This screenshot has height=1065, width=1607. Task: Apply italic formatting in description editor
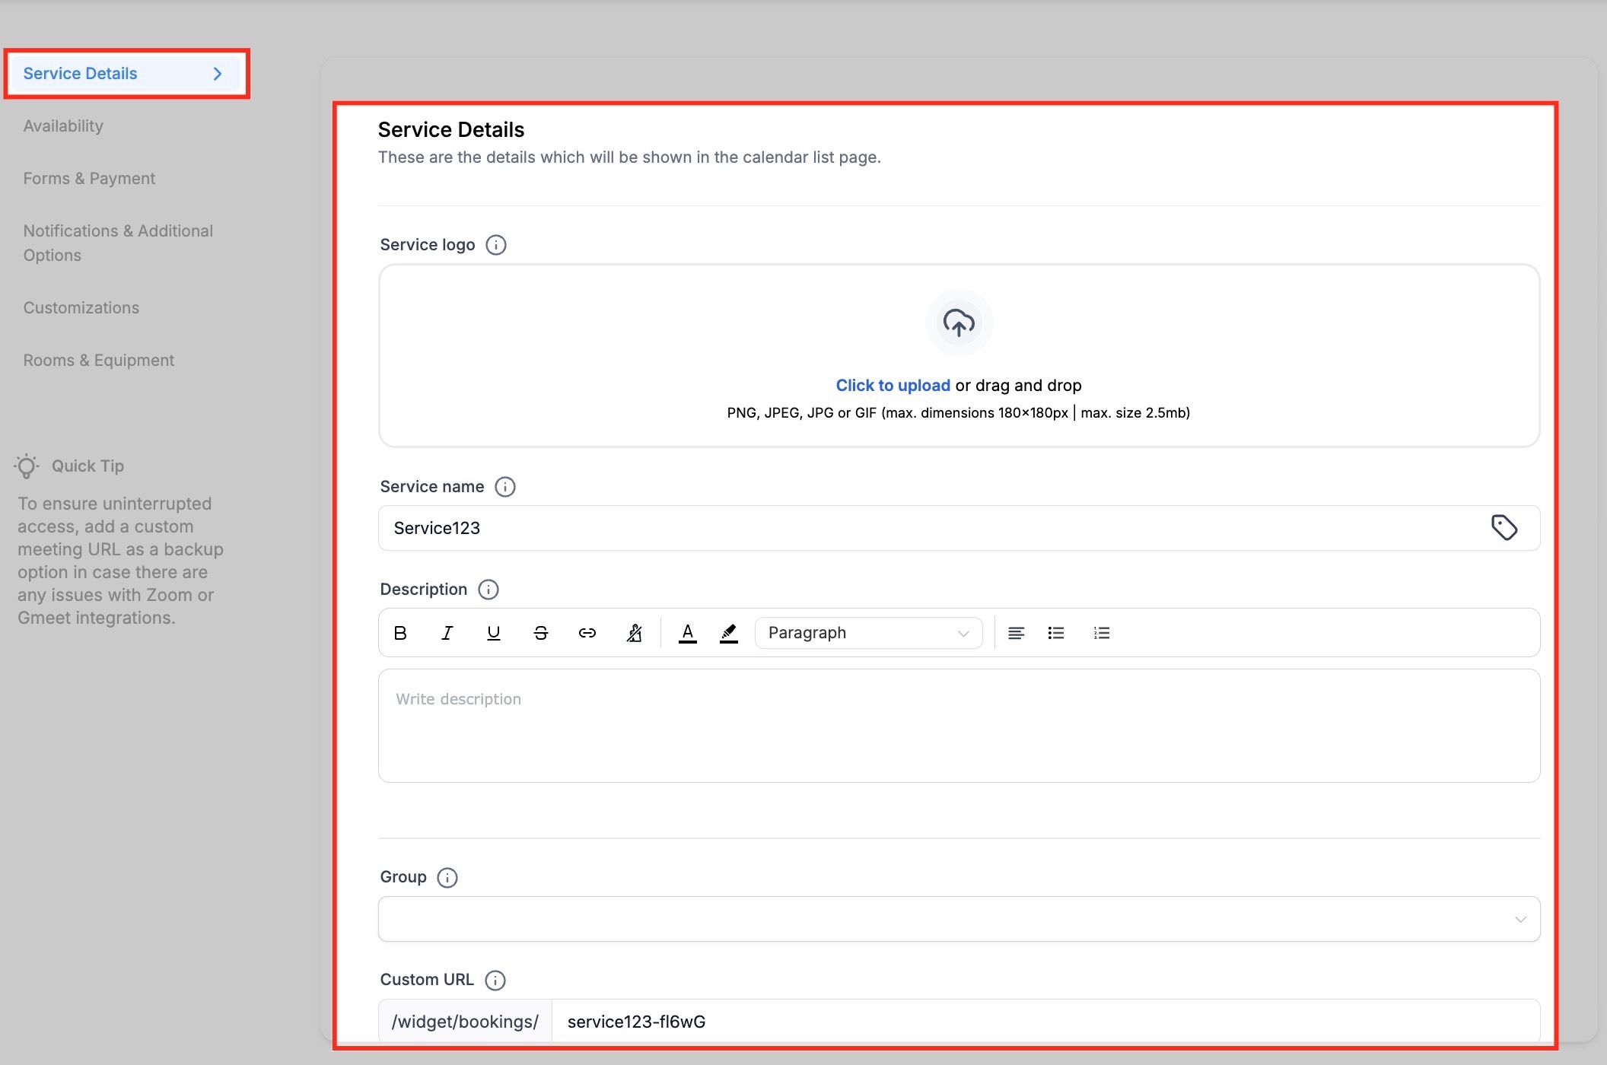(x=447, y=633)
